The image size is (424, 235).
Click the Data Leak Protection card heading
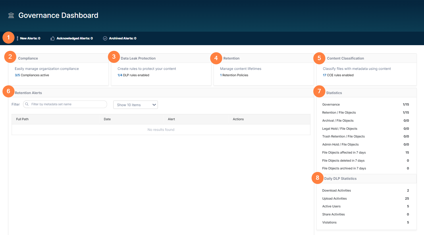138,58
